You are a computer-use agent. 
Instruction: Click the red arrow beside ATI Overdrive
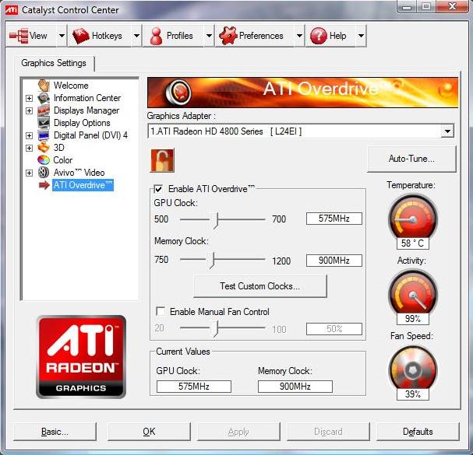tap(44, 185)
